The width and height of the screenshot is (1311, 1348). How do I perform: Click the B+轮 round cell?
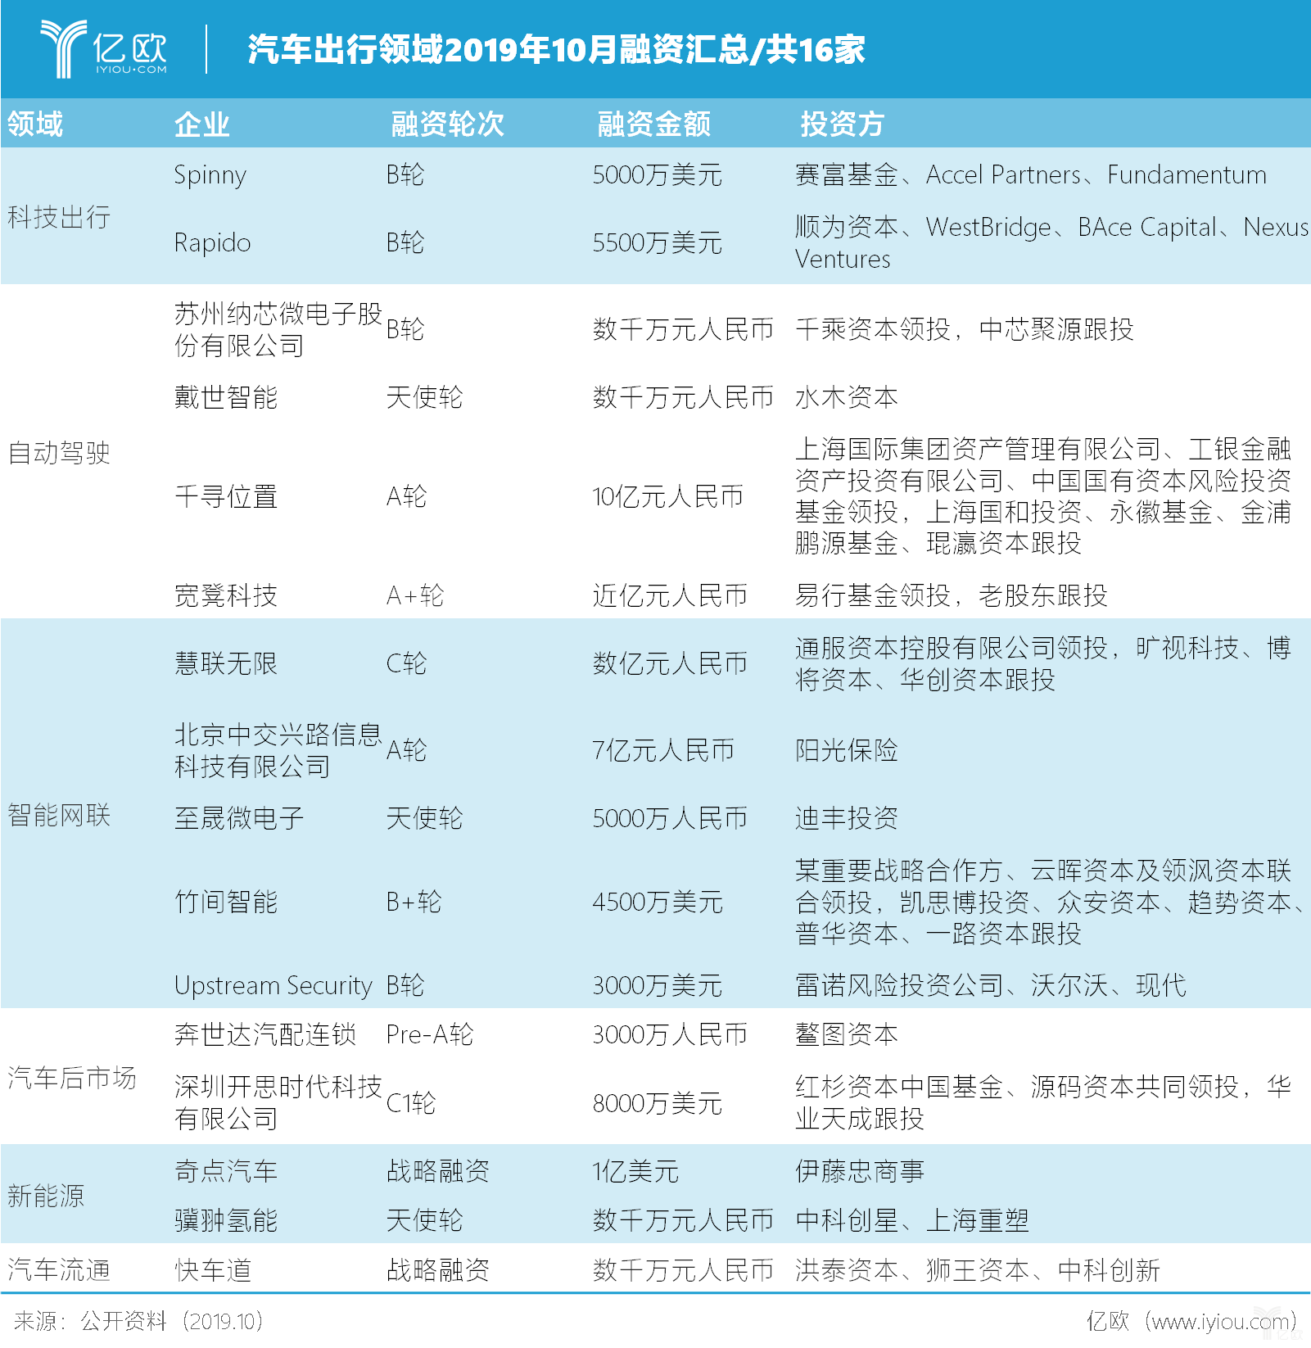click(414, 902)
